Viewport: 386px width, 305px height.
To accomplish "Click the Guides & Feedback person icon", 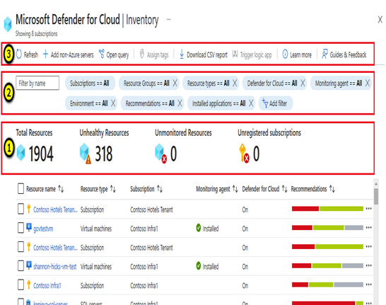I will [x=324, y=54].
